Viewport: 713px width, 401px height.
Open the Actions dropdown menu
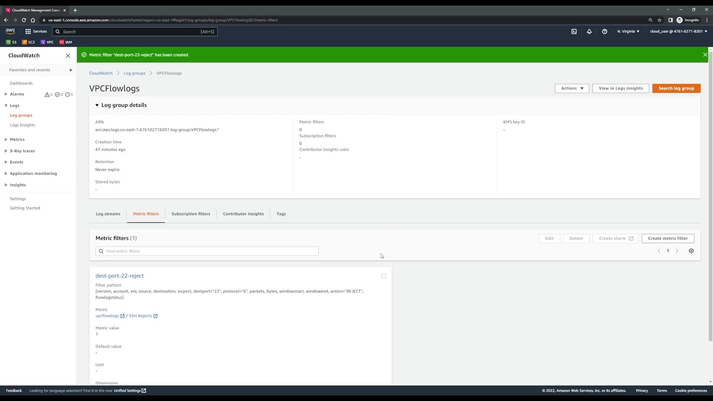(572, 88)
